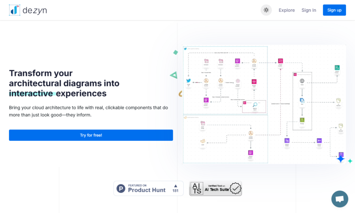
Task: Open the chat support bubble
Action: (340, 199)
